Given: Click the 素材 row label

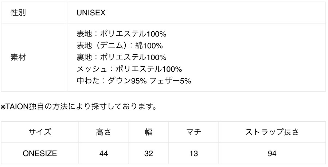Looking at the screenshot, I should [x=19, y=57].
